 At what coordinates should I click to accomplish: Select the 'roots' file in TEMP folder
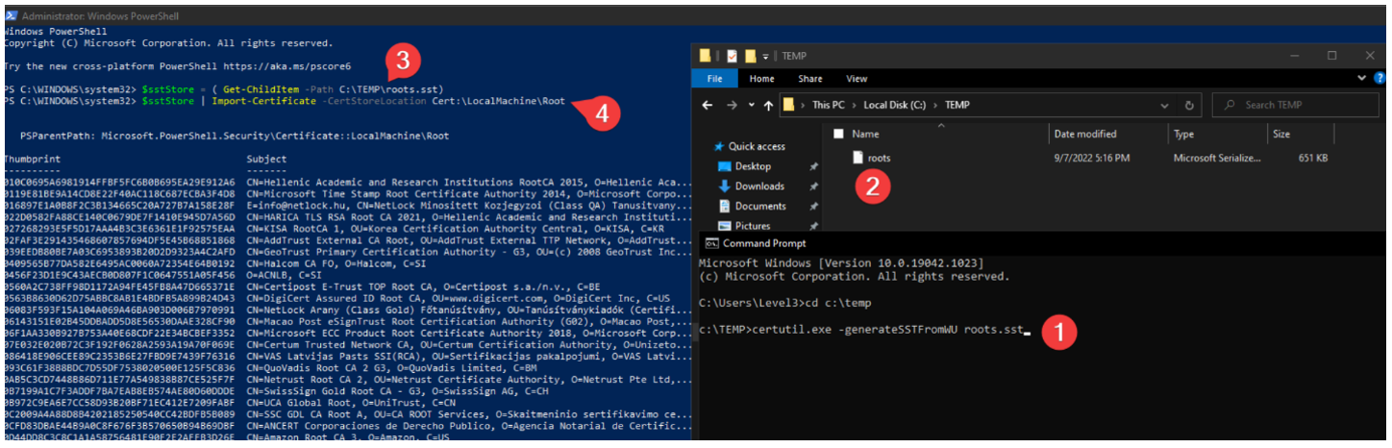[x=879, y=158]
